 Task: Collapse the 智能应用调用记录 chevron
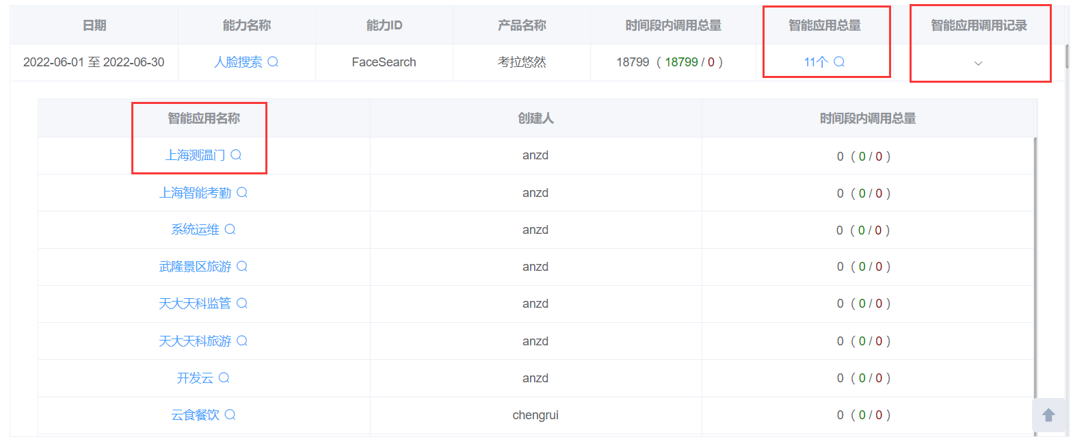click(x=978, y=63)
